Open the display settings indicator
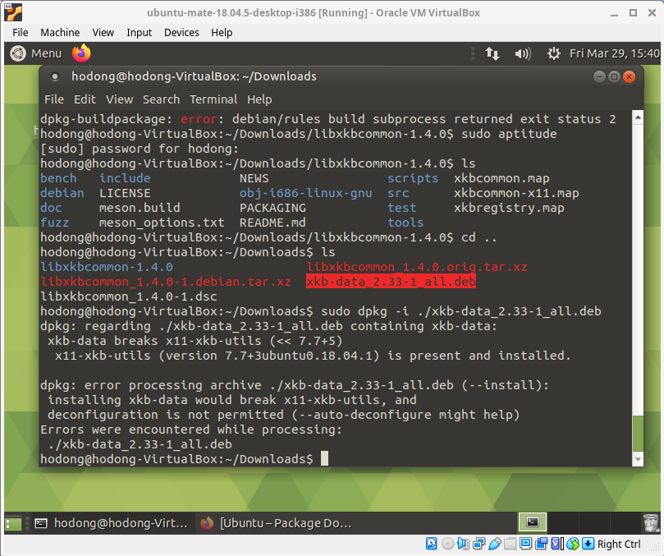 (x=525, y=544)
